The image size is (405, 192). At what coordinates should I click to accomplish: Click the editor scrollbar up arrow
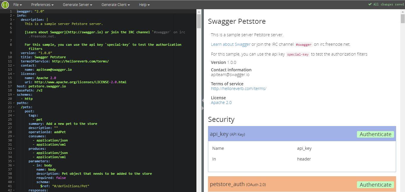(x=199, y=12)
